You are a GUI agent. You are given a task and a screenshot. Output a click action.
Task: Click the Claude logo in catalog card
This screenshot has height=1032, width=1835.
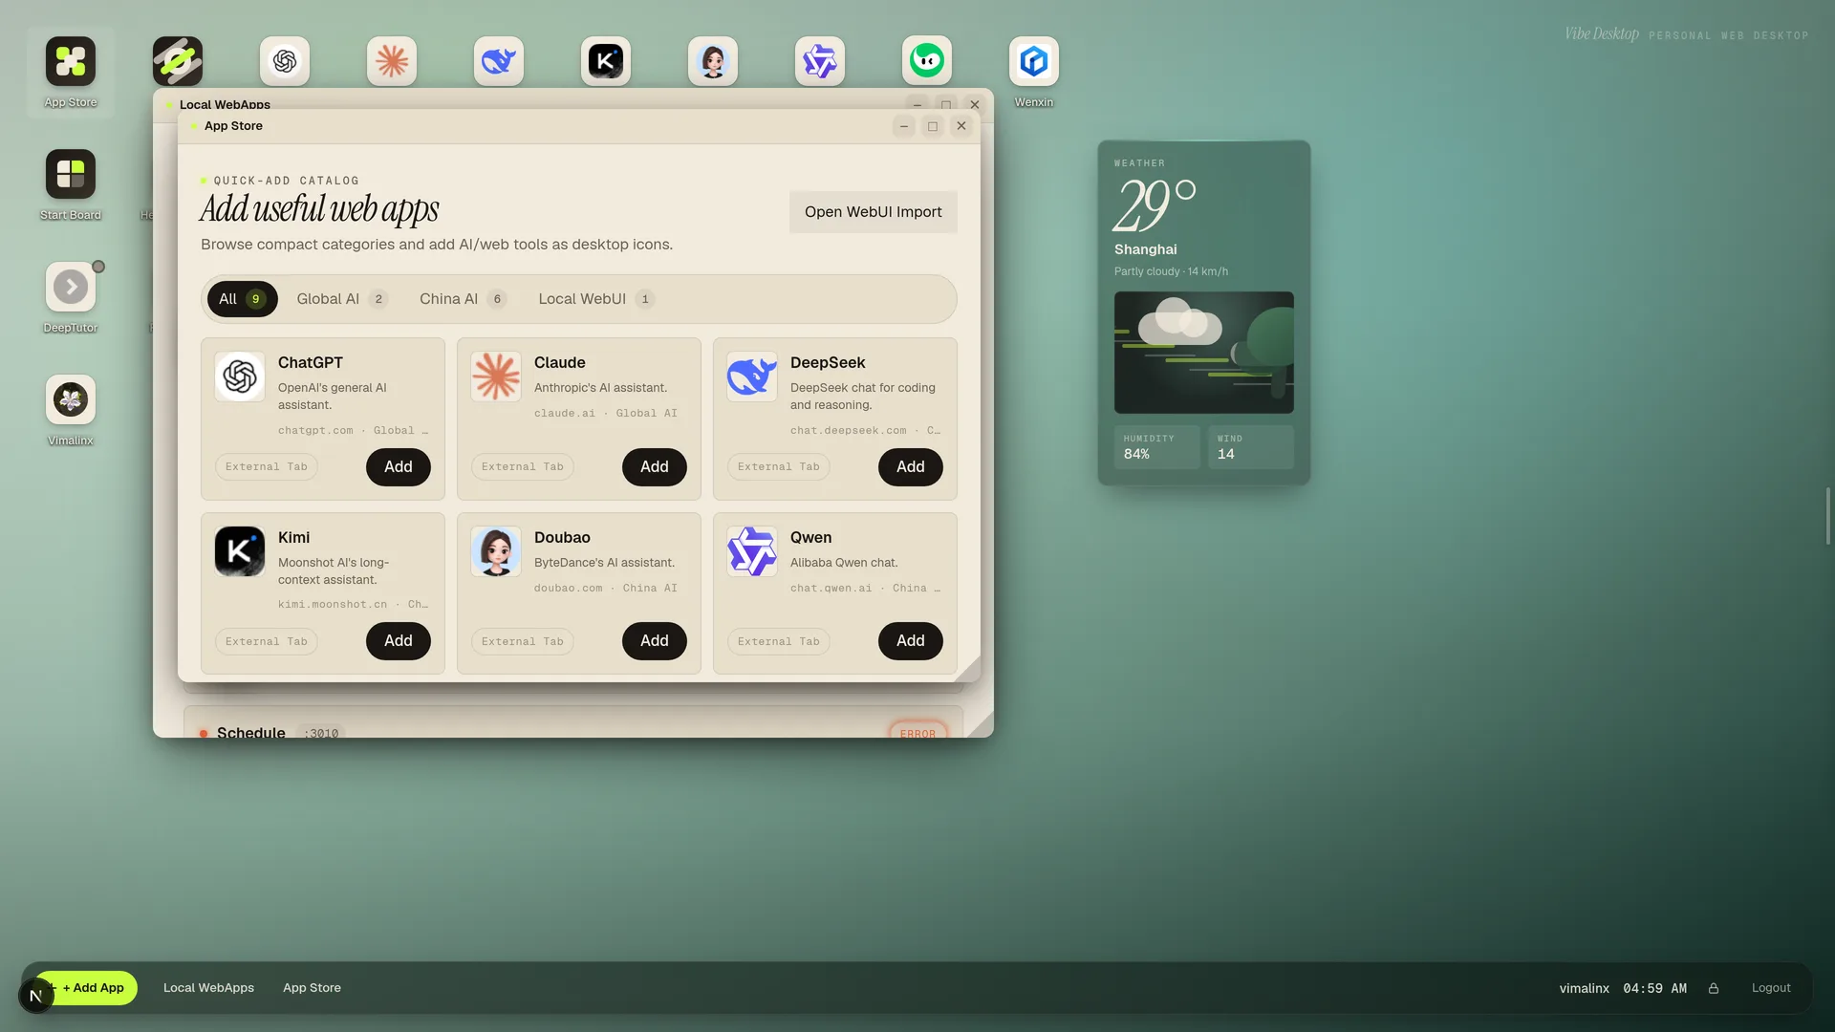(496, 376)
